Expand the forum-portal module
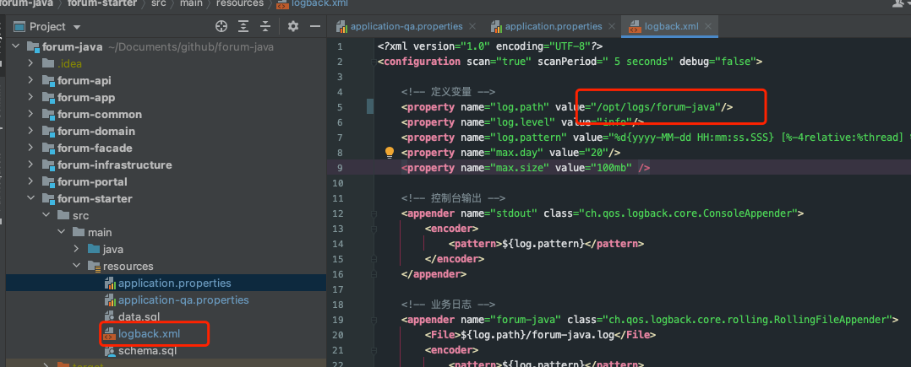Viewport: 911px width, 367px height. tap(30, 181)
